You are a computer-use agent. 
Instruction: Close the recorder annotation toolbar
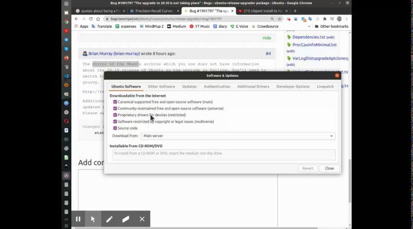click(142, 219)
